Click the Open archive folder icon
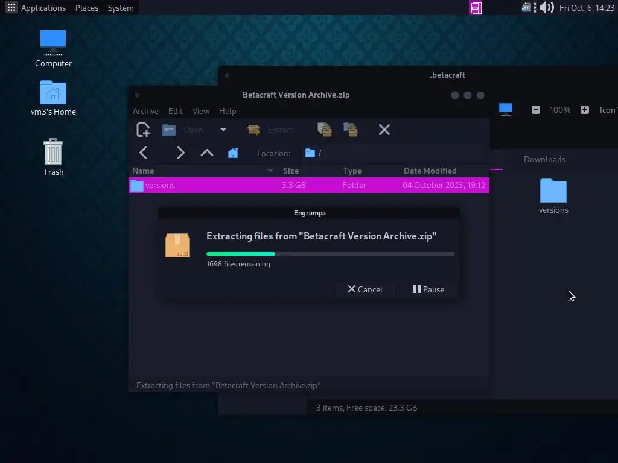 169,130
